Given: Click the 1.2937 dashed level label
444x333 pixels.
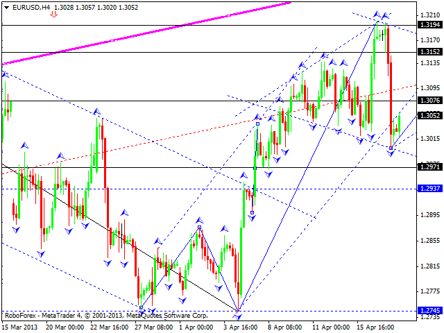Looking at the screenshot, I should 428,189.
